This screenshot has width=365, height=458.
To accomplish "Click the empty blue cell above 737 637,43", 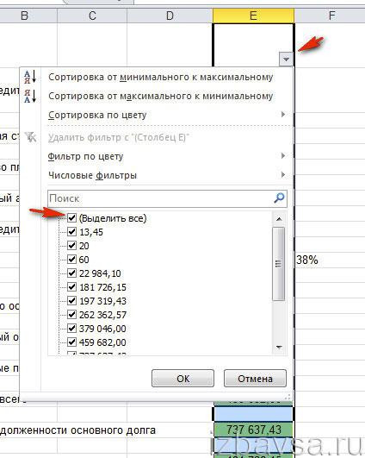I will point(253,414).
